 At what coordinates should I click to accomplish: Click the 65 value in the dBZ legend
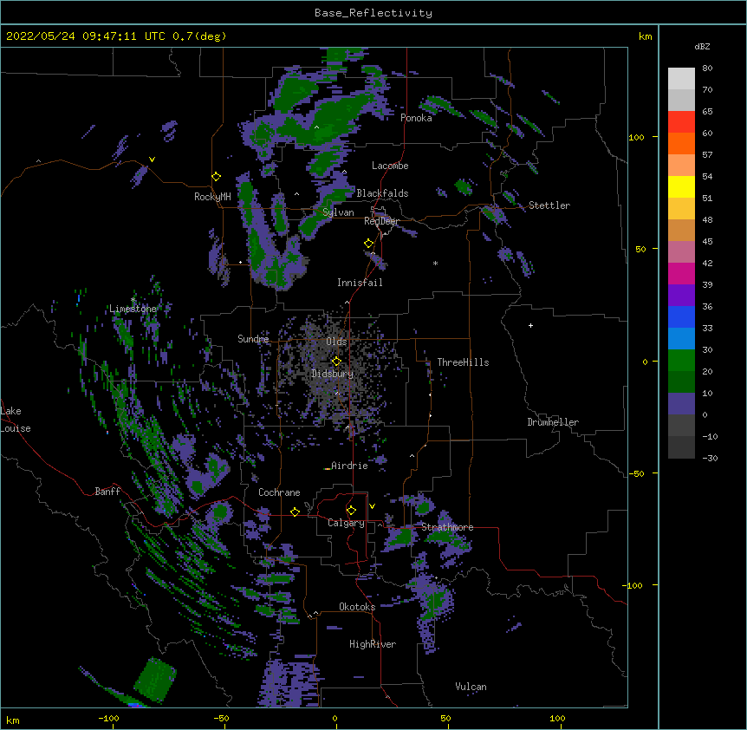[707, 112]
